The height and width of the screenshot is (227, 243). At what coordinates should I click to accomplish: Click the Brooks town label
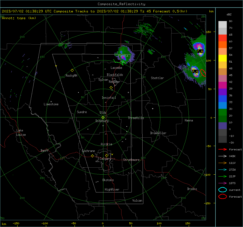pyautogui.click(x=192, y=189)
